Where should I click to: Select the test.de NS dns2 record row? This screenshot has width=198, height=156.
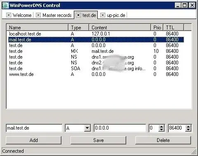[96, 63]
